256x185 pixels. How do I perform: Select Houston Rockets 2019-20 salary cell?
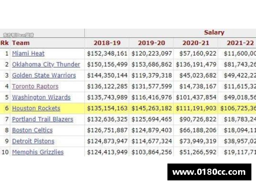pos(152,108)
